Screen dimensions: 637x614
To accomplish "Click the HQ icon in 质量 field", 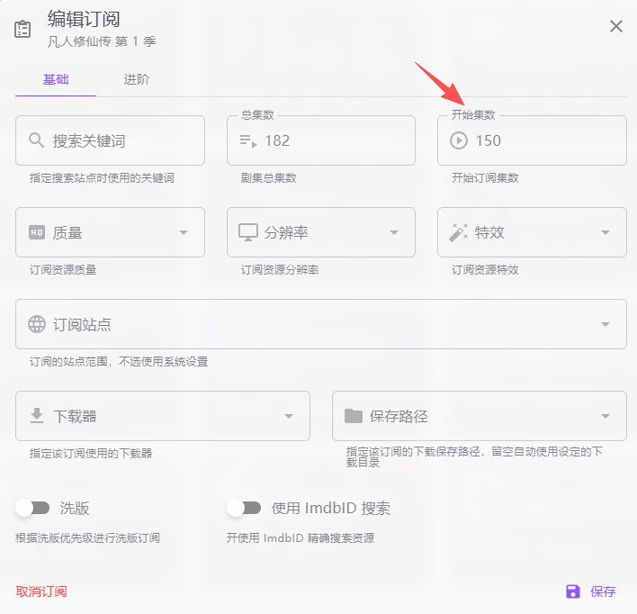I will click(37, 232).
